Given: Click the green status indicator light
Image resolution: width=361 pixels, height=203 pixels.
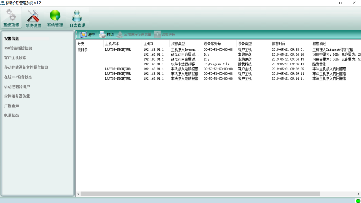Looking at the screenshot, I should pos(358,201).
